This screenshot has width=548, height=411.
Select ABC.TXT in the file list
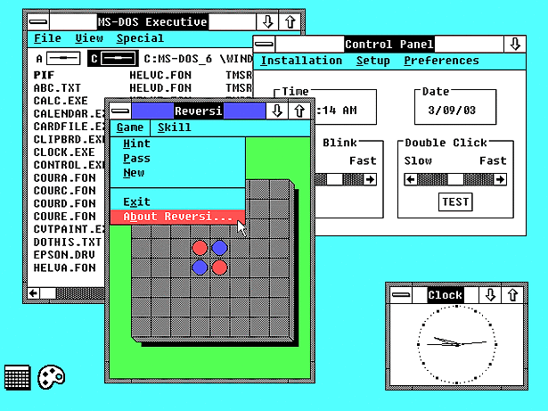[57, 87]
